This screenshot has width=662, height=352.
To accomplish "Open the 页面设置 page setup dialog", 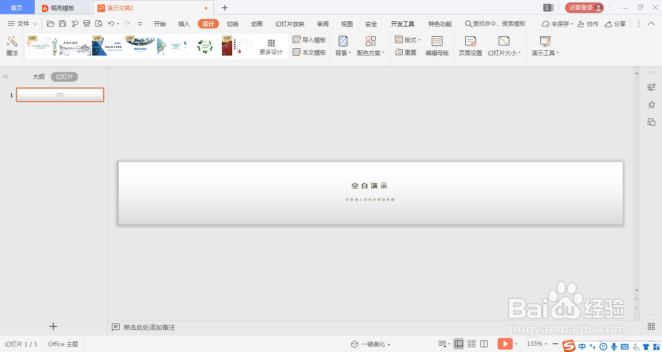I will pyautogui.click(x=470, y=46).
